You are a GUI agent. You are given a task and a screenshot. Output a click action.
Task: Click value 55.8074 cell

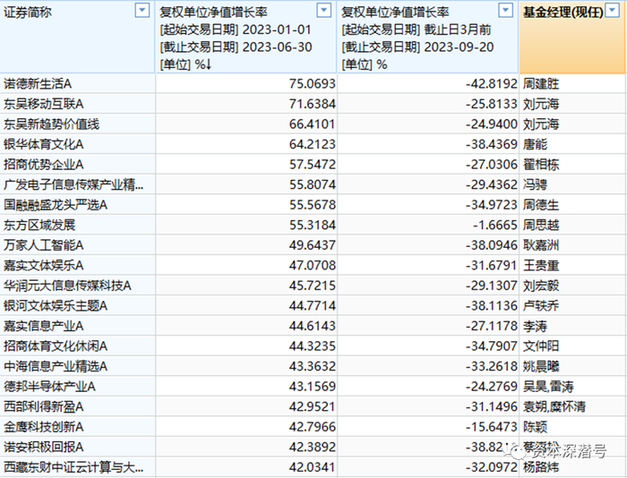313,184
